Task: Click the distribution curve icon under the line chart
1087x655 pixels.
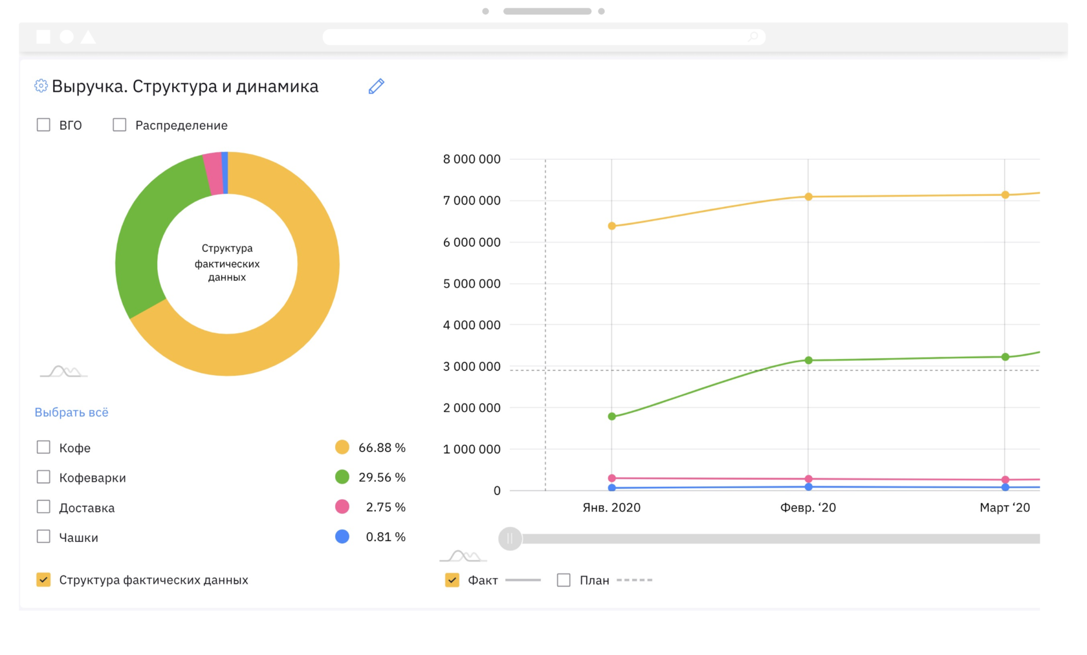Action: (463, 556)
